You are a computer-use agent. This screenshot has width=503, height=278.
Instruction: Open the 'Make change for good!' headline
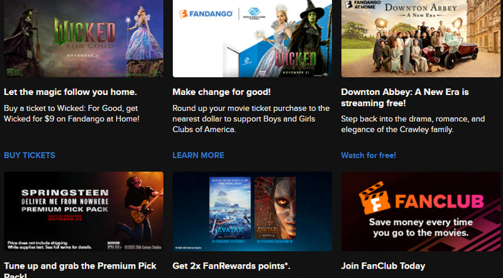[222, 92]
